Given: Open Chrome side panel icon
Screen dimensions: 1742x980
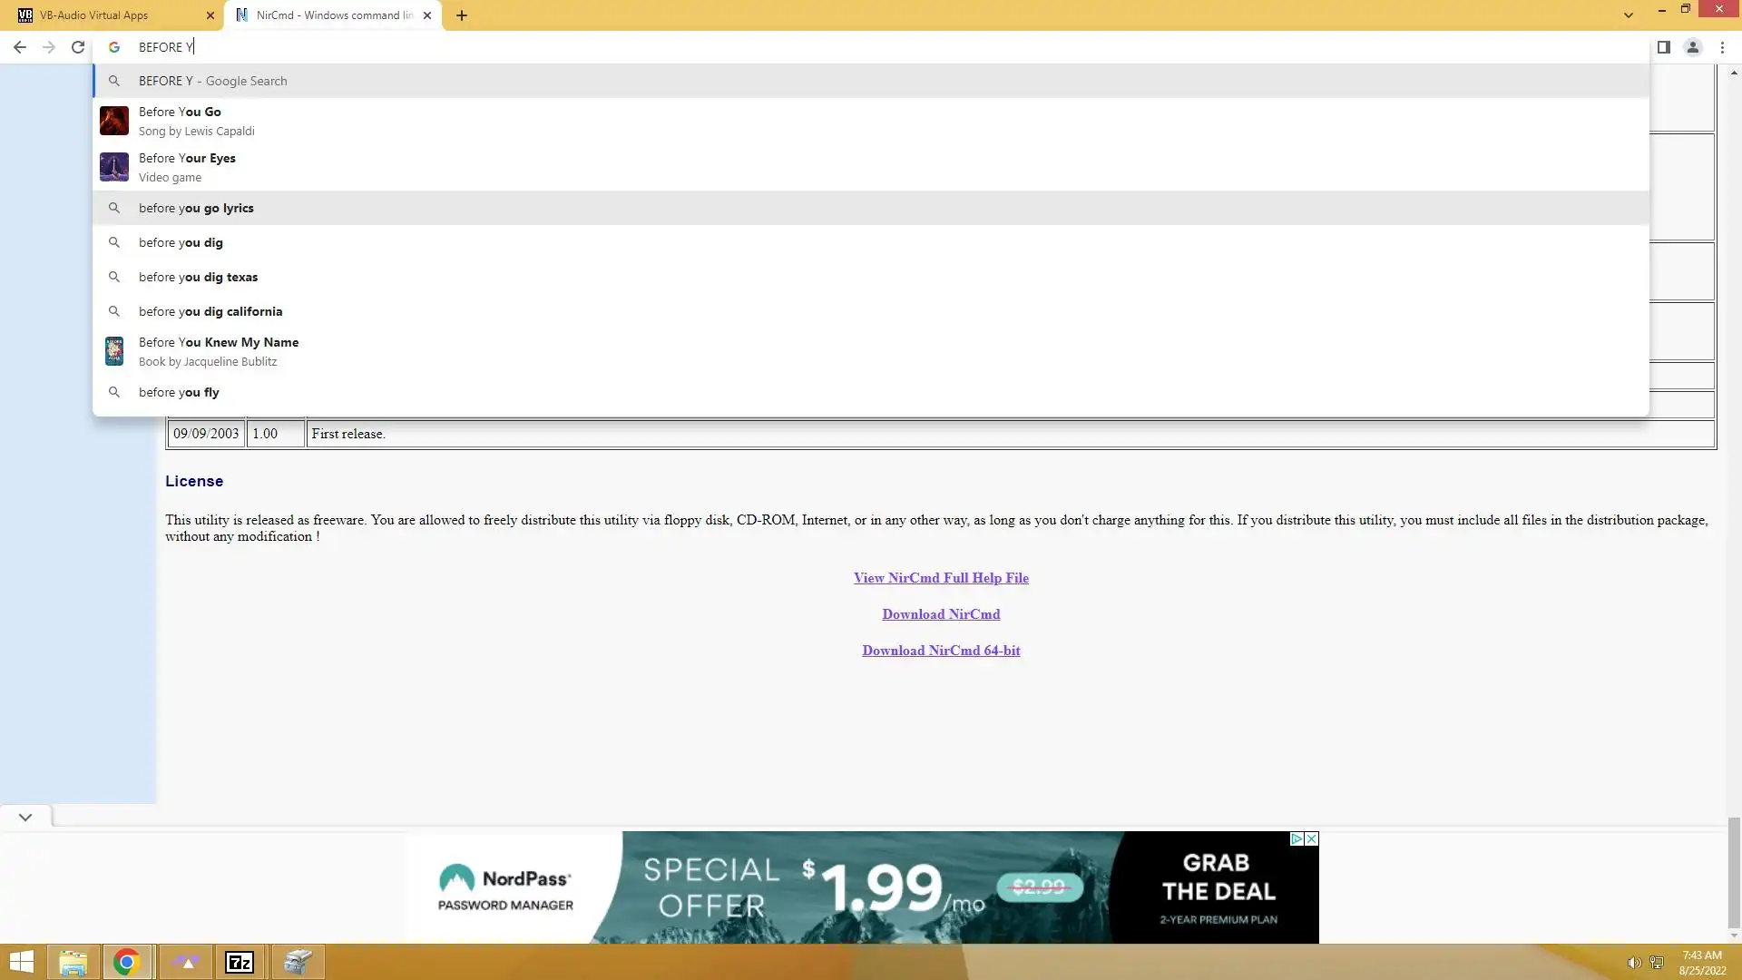Looking at the screenshot, I should (x=1663, y=47).
